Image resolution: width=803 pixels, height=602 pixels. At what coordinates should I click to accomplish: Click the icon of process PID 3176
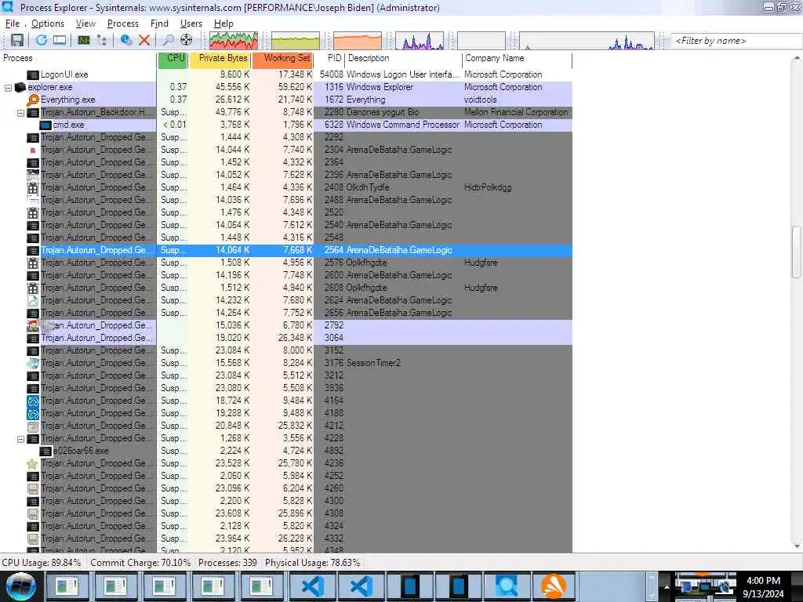[33, 364]
